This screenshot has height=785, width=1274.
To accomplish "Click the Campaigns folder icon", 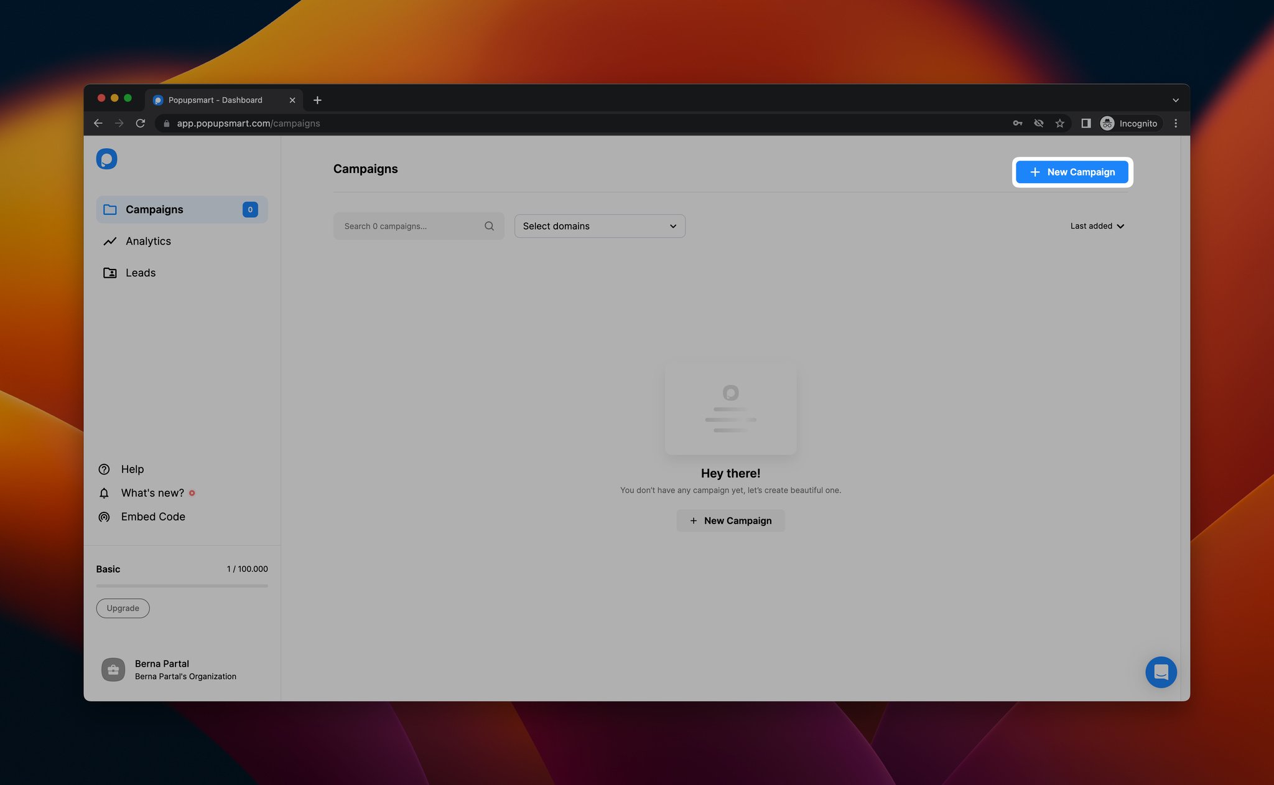I will click(110, 209).
